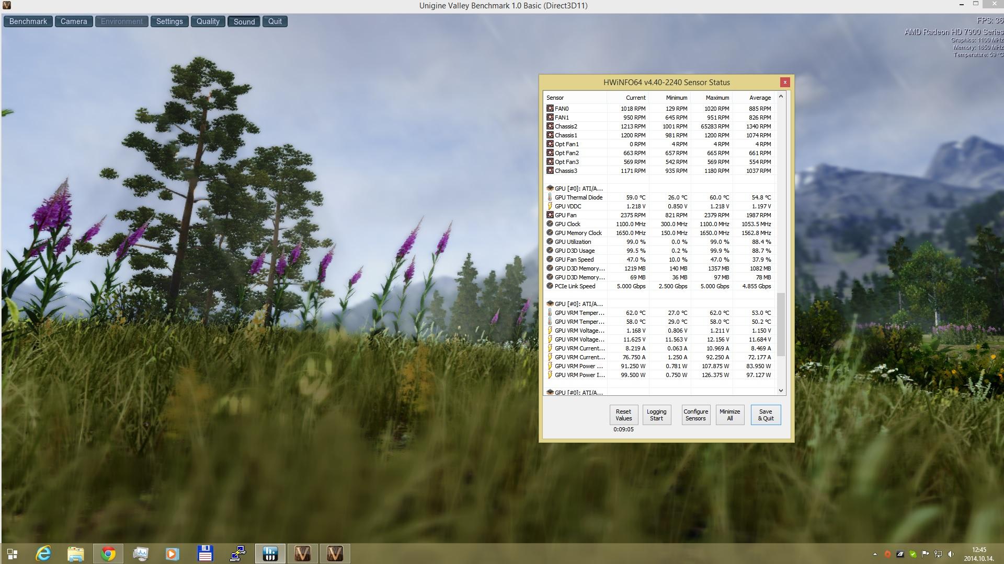Click Quit in Valley Benchmark
The height and width of the screenshot is (564, 1004).
275,21
